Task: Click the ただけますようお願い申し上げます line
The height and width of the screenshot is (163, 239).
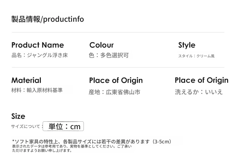Action: pos(42,151)
